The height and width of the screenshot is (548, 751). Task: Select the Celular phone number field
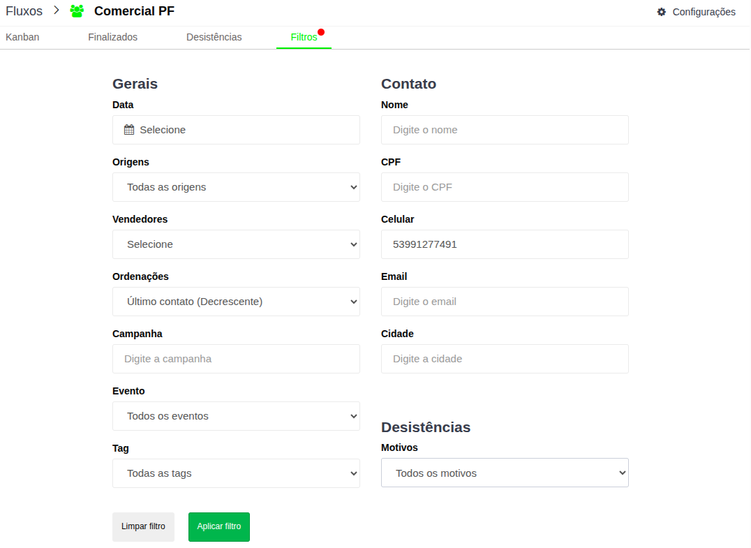505,244
